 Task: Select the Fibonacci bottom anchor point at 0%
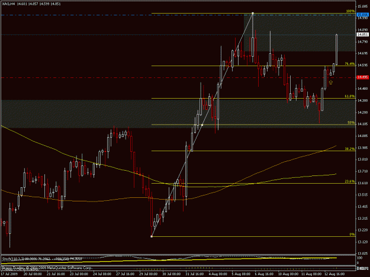(152, 236)
